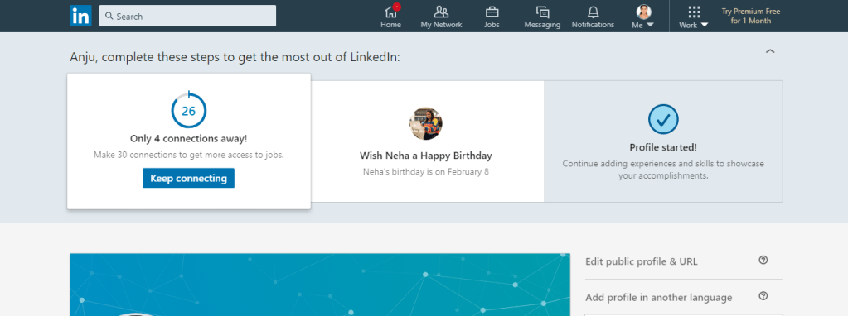Click the Jobs label in navbar

point(492,25)
